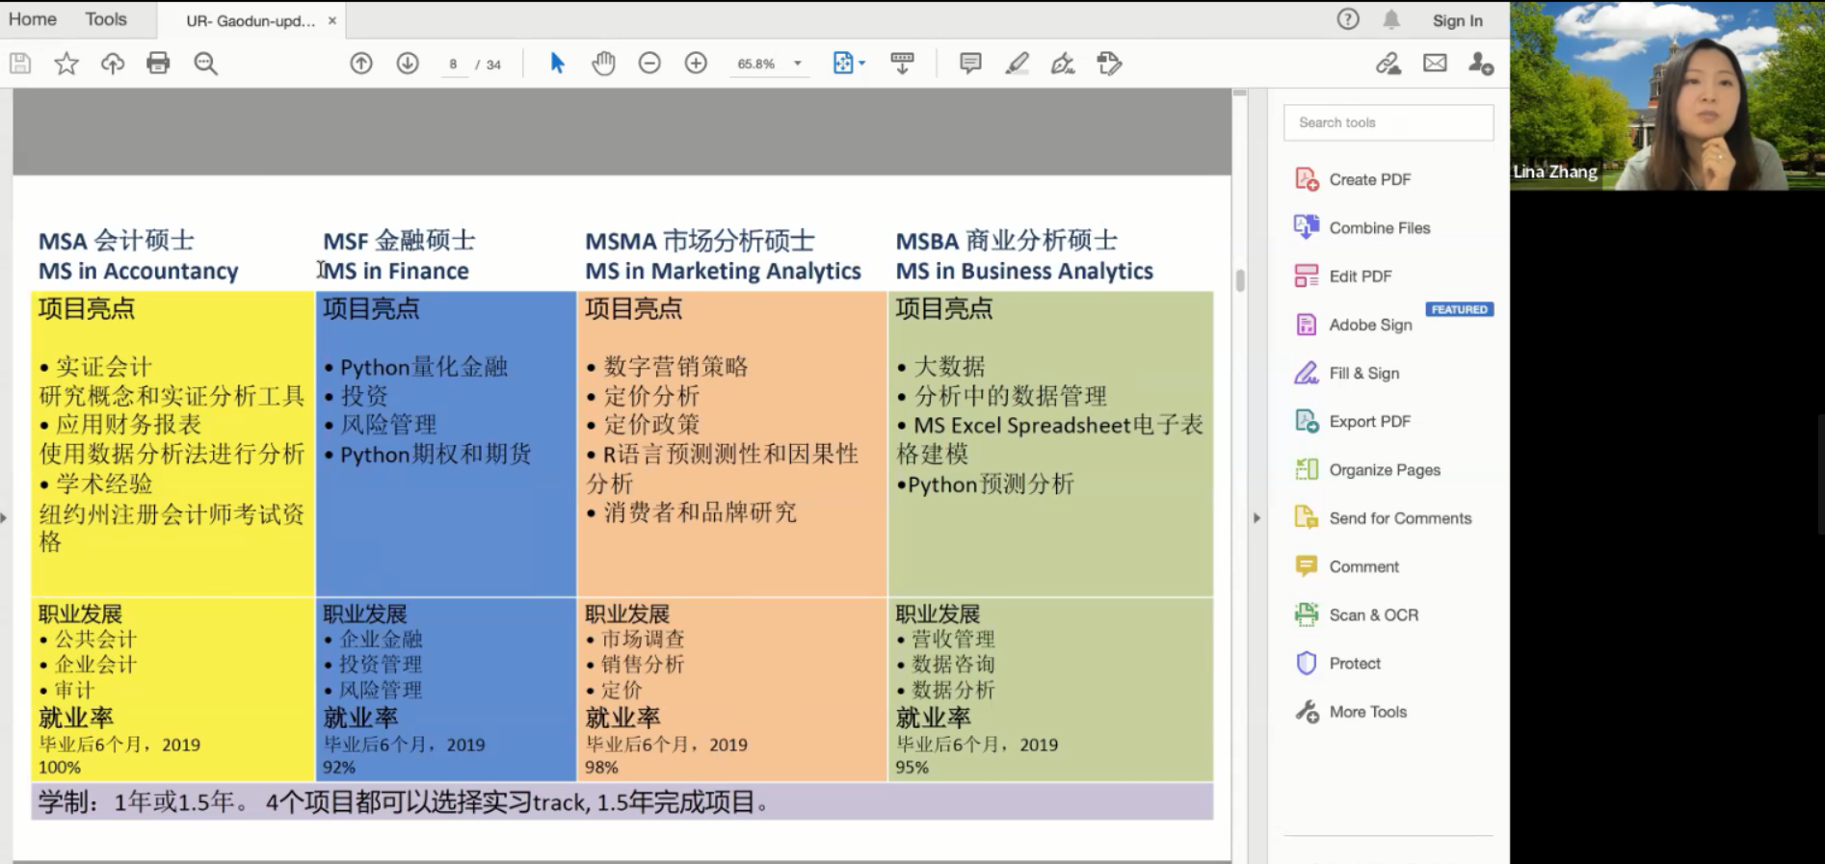This screenshot has width=1825, height=864.
Task: Go to previous page arrow
Action: click(361, 64)
